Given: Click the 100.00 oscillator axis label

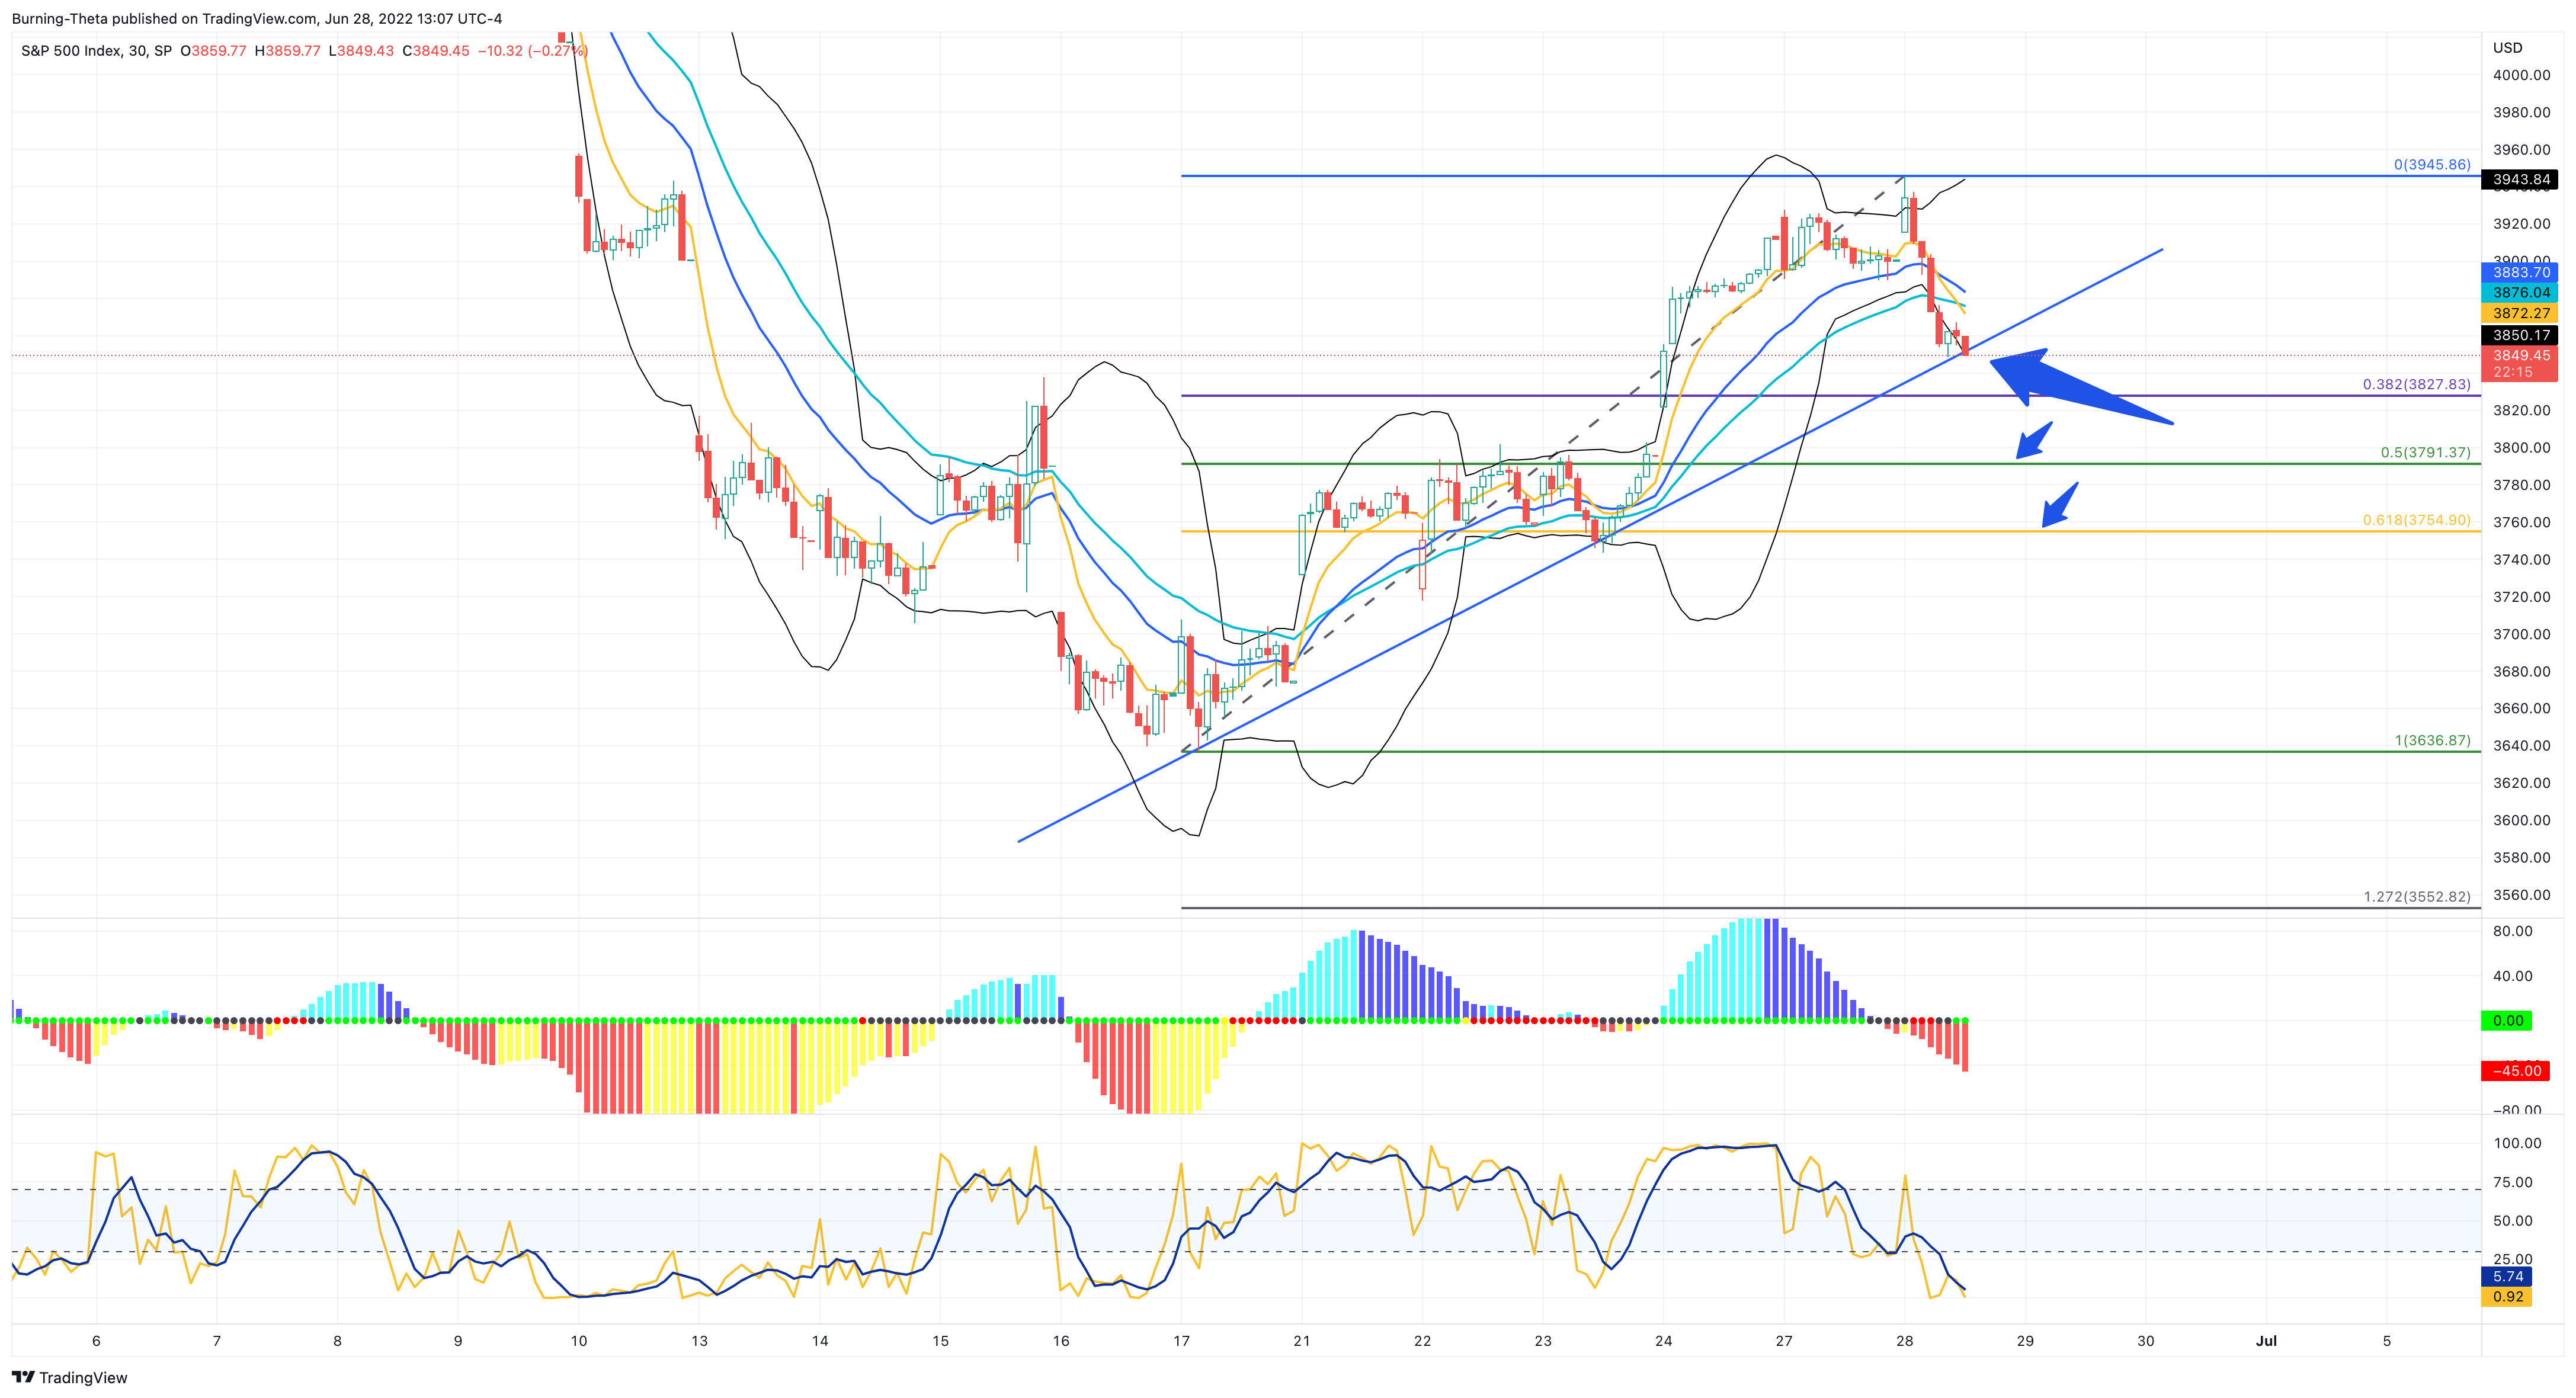Looking at the screenshot, I should [2517, 1143].
